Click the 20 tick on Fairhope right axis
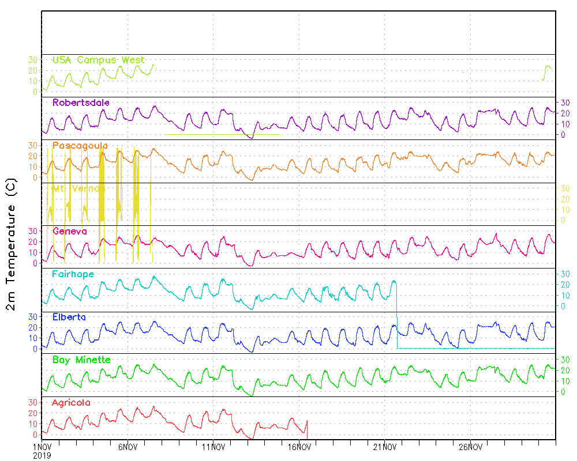 (565, 285)
